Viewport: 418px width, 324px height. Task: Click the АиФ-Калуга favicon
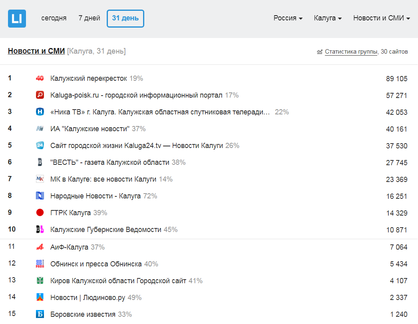point(40,247)
